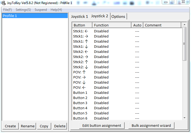Select the POV down arrow row
The image size is (191, 133).
tap(127, 82)
